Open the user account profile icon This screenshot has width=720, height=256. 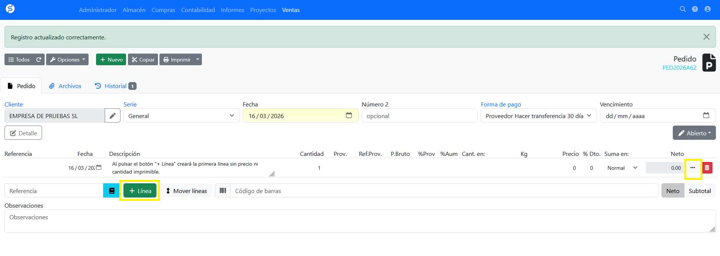point(708,9)
